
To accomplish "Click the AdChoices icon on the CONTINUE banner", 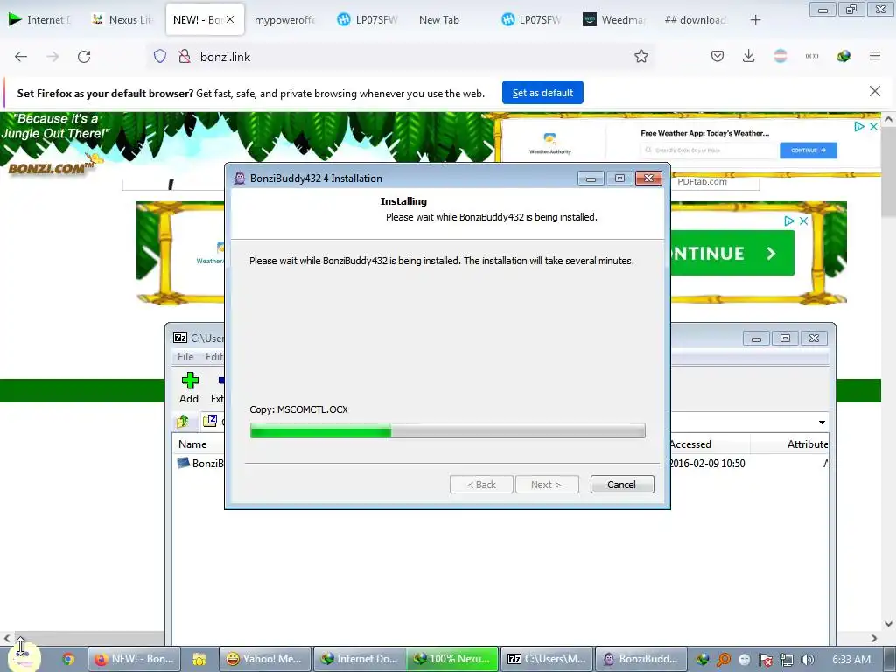I will pyautogui.click(x=789, y=221).
